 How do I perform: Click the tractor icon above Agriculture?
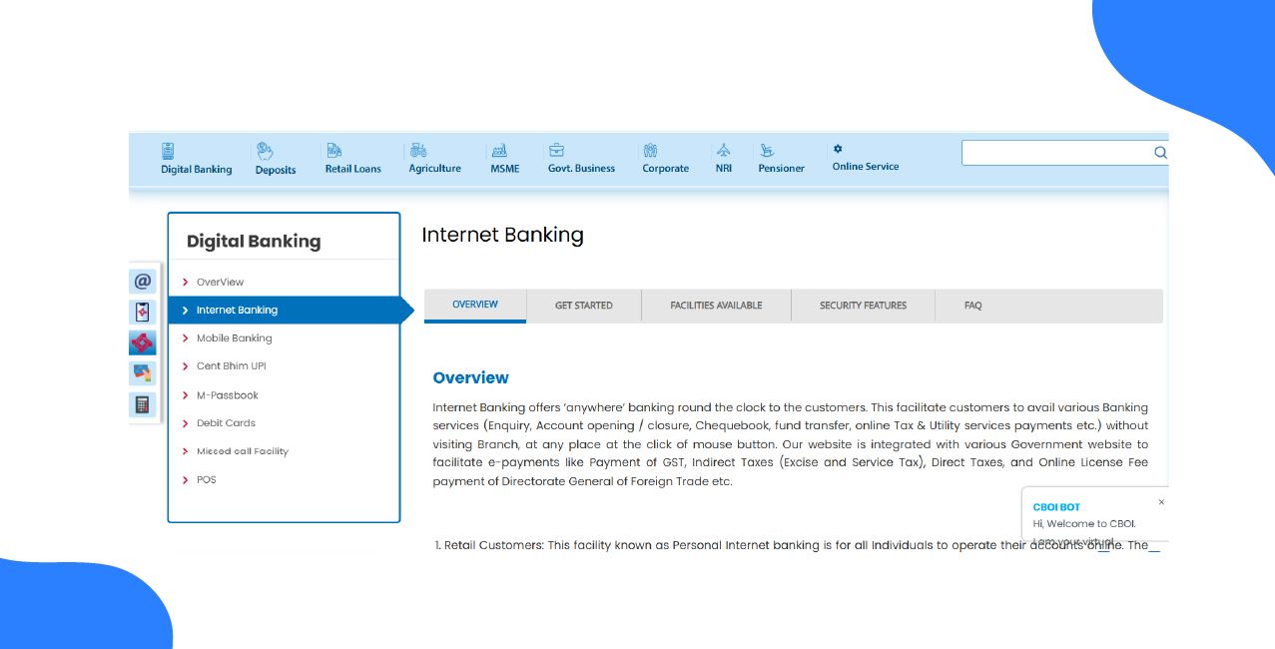tap(418, 151)
